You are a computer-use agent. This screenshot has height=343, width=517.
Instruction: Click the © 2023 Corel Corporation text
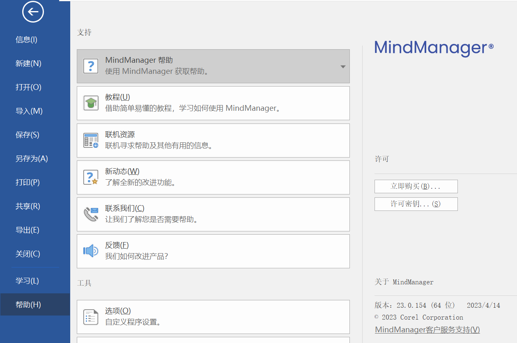(x=419, y=317)
